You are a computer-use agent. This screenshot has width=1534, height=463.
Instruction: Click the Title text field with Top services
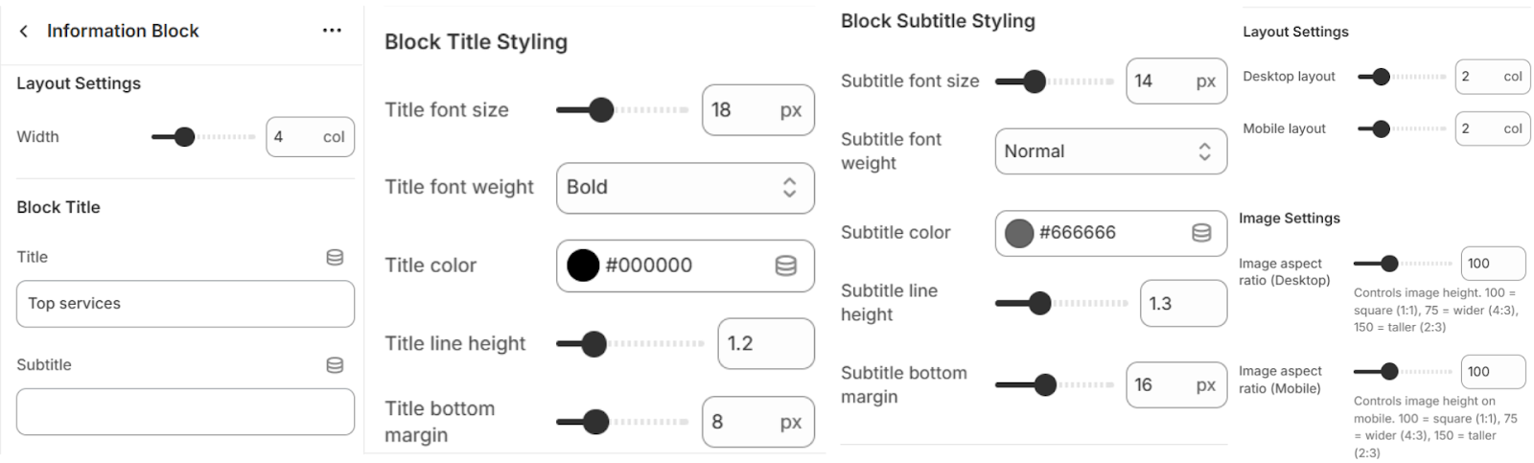(x=185, y=304)
